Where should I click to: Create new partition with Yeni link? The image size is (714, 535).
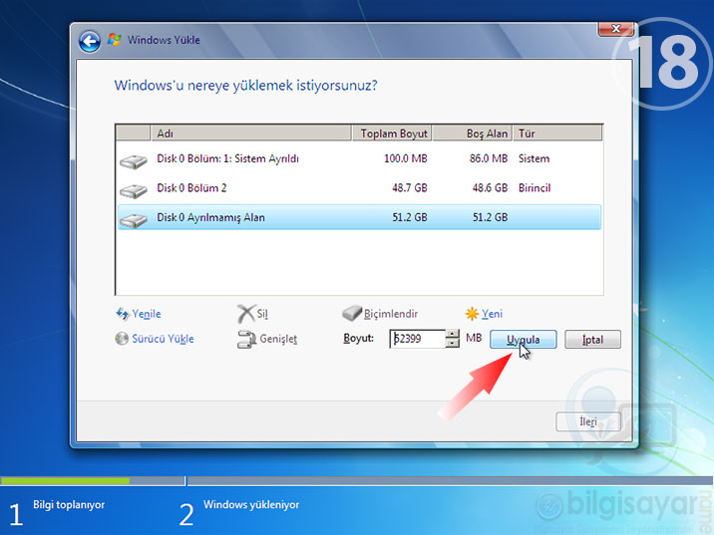(493, 314)
